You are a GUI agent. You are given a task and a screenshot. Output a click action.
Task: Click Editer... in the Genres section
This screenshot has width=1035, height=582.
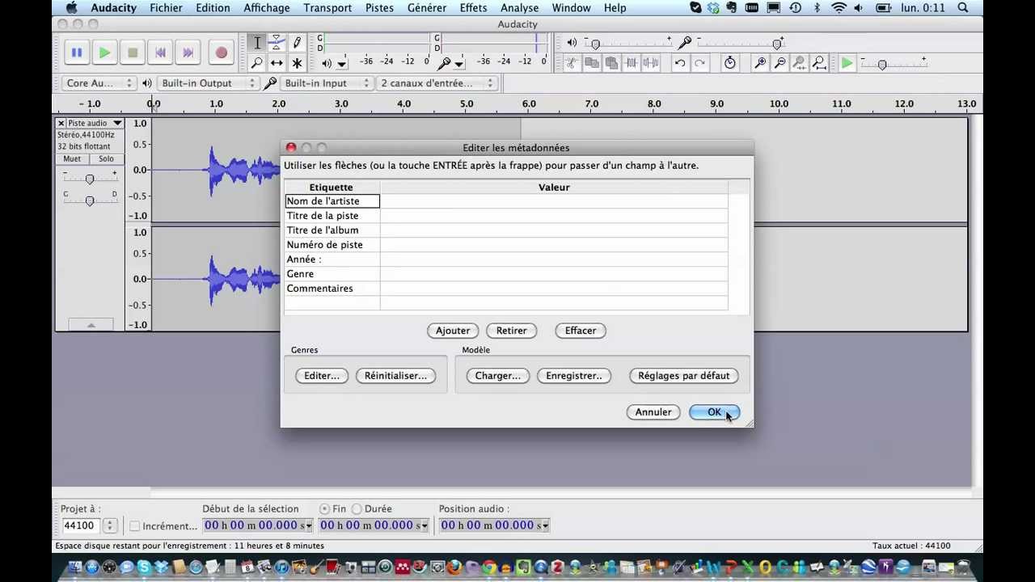point(322,376)
